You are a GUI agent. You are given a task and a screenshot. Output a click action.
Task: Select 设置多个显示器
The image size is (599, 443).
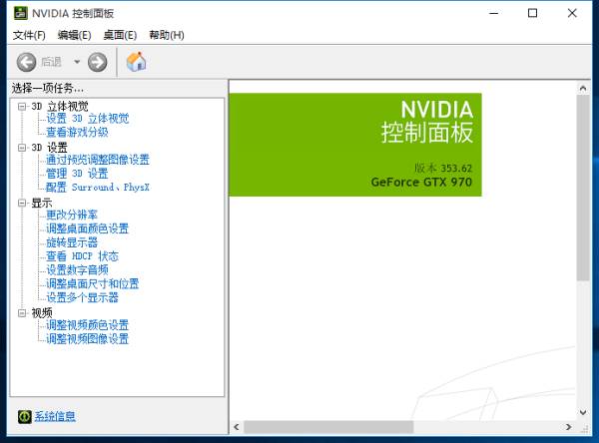point(82,297)
